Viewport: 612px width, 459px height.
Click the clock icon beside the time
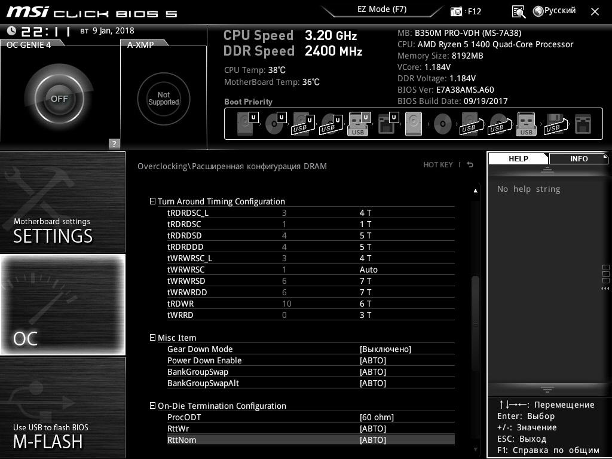(11, 30)
